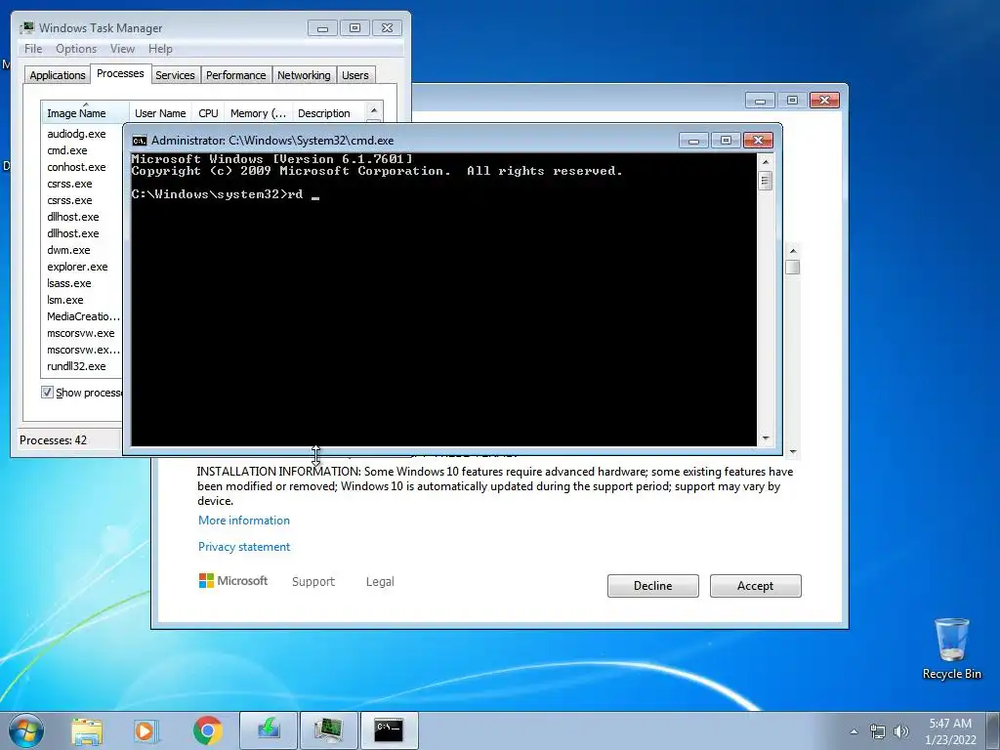This screenshot has height=750, width=1000.
Task: Switch to Task Manager taskbar button
Action: click(328, 730)
